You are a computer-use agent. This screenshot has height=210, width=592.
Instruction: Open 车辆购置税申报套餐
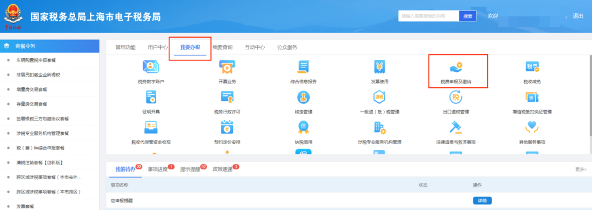pos(36,60)
